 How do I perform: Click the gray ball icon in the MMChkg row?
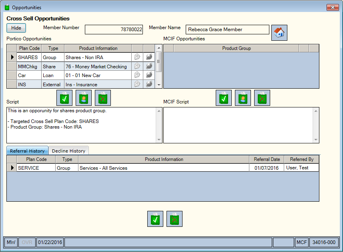149,66
